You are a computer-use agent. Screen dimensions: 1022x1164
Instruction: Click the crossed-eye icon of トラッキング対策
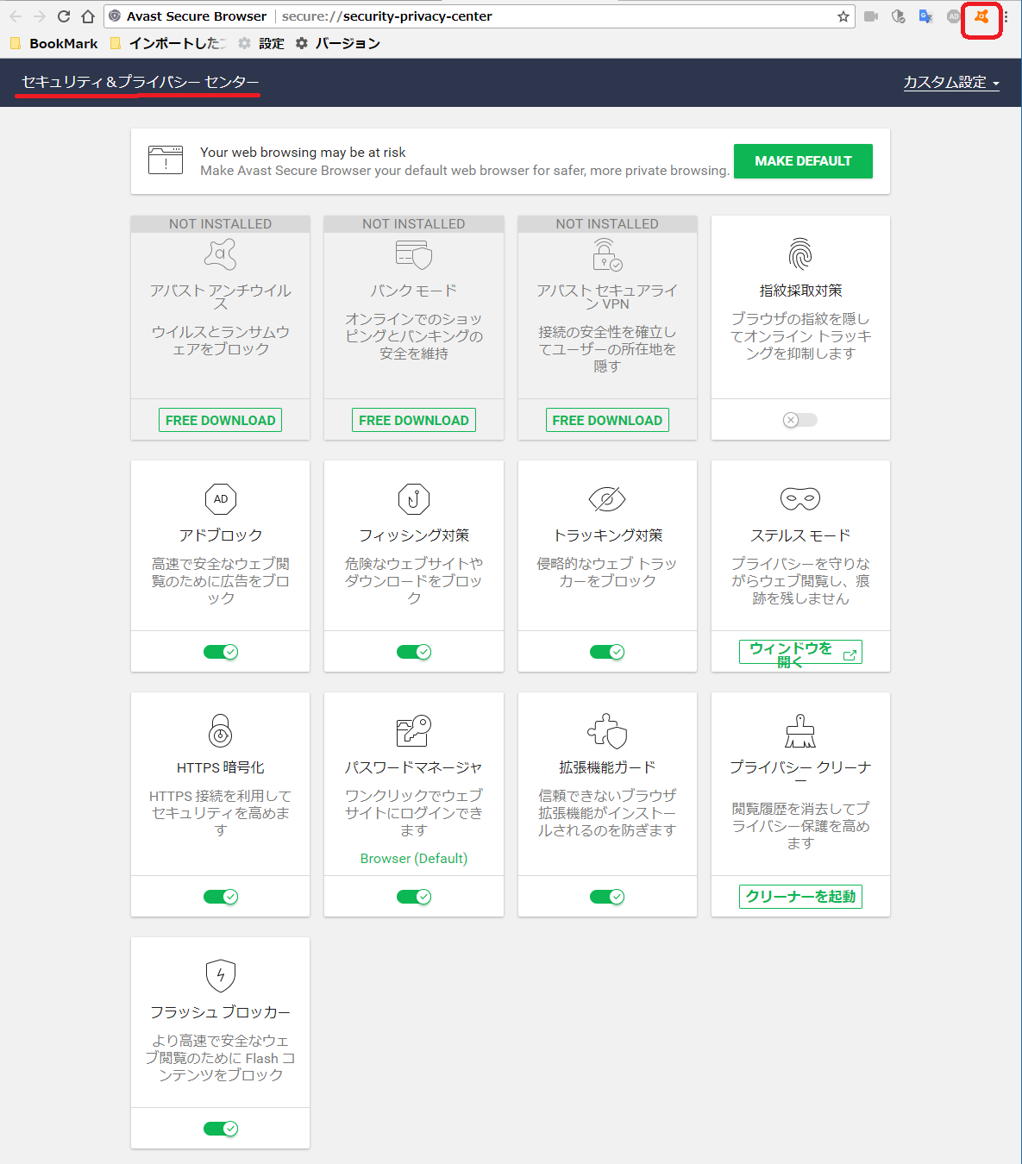point(607,498)
